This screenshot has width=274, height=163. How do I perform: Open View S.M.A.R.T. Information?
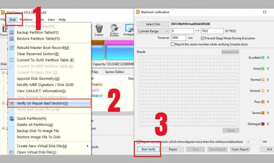(x=41, y=91)
